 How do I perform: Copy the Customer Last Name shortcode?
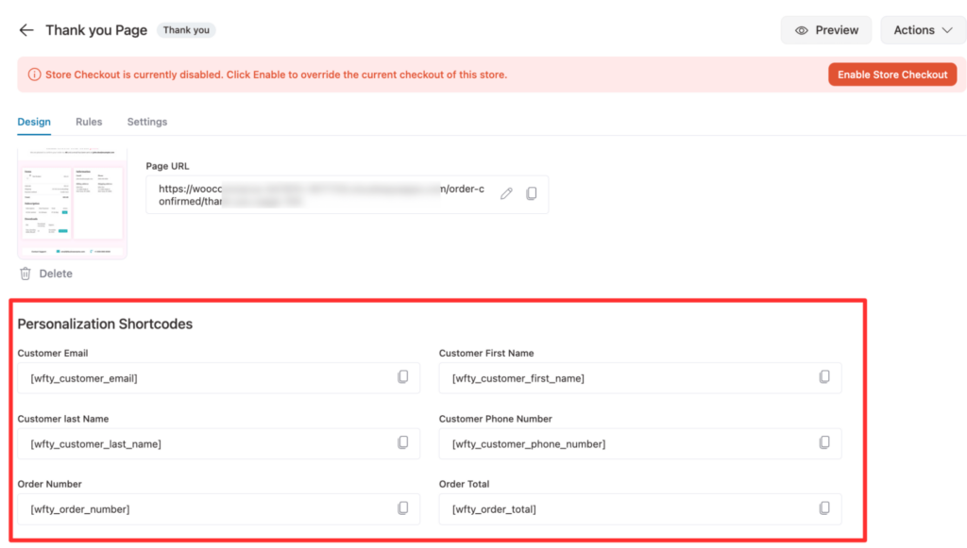click(404, 443)
